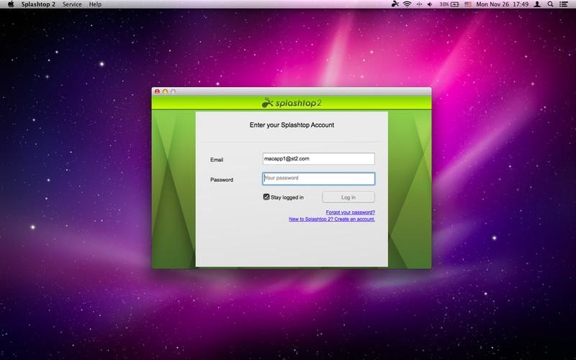Image resolution: width=576 pixels, height=360 pixels.
Task: Focus the Password input field
Action: coord(318,179)
